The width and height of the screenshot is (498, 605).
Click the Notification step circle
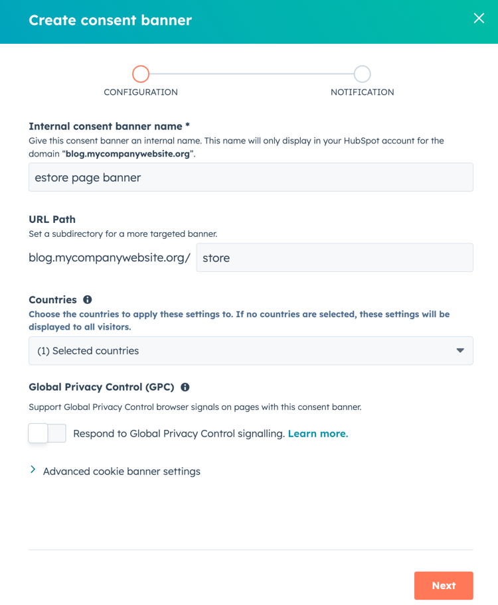pyautogui.click(x=362, y=74)
